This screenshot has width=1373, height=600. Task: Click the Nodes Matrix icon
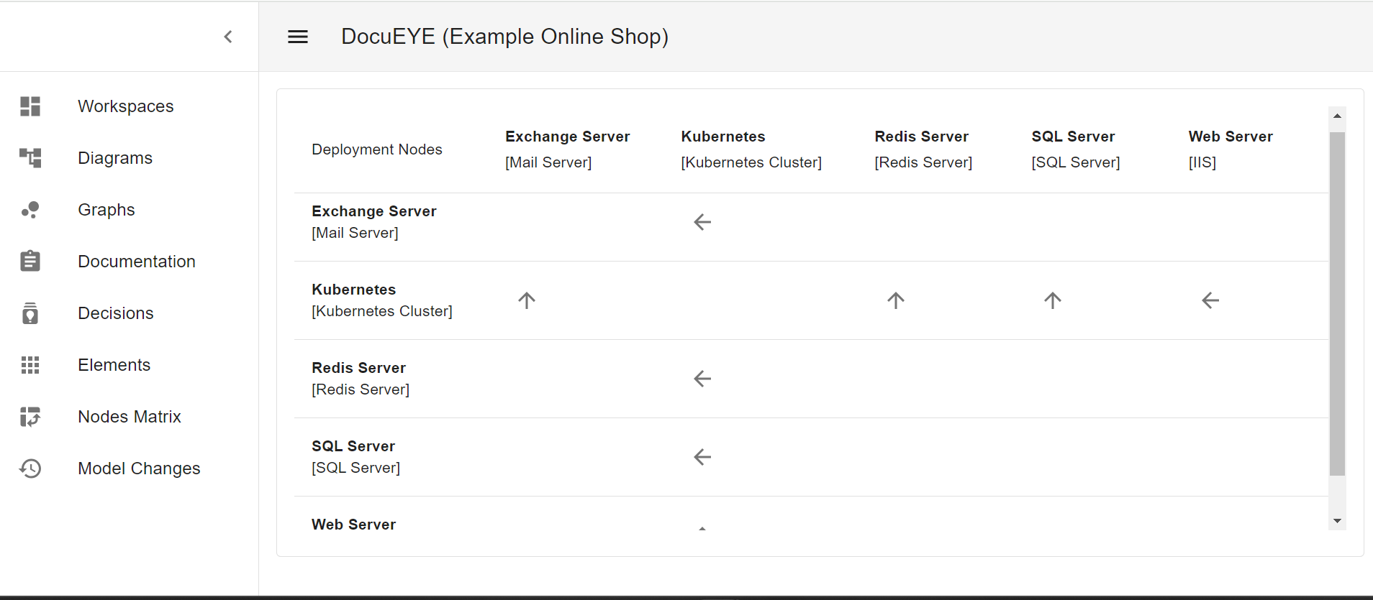point(30,417)
